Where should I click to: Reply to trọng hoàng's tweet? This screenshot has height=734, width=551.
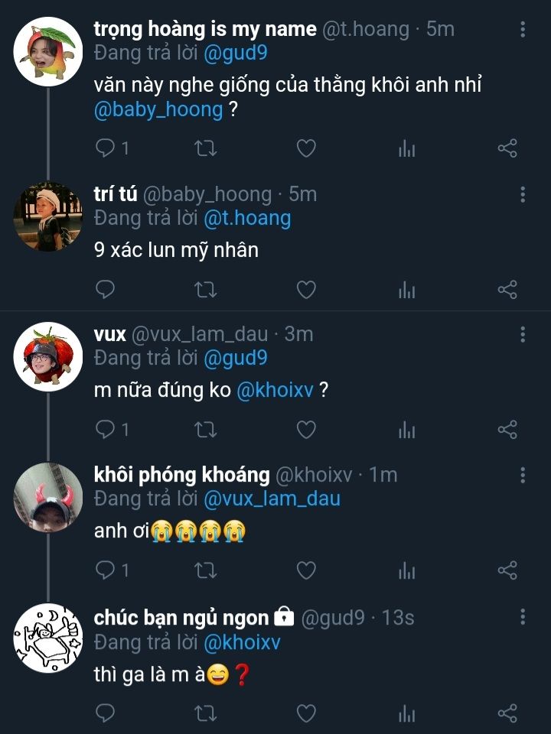(x=106, y=148)
